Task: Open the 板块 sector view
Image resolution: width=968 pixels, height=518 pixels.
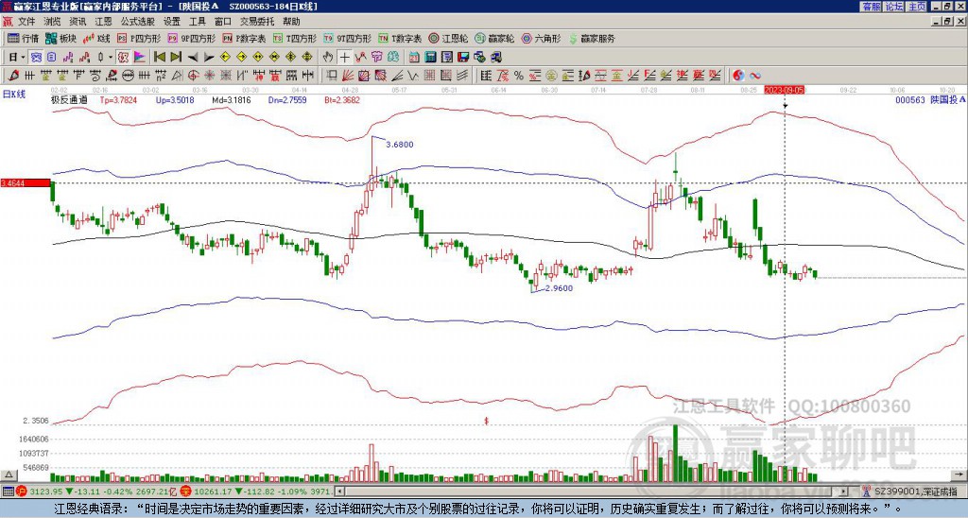Action: (x=60, y=38)
